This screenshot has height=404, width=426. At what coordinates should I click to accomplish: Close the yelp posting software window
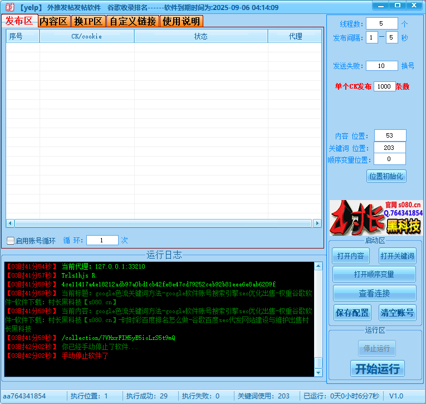pyautogui.click(x=414, y=6)
